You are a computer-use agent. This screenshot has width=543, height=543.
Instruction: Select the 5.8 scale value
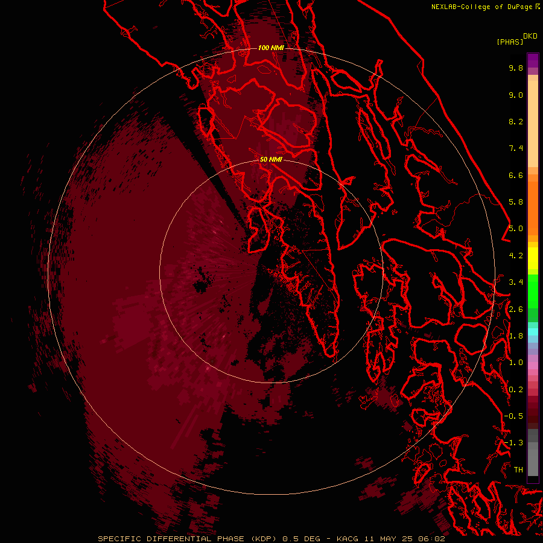[x=516, y=202]
